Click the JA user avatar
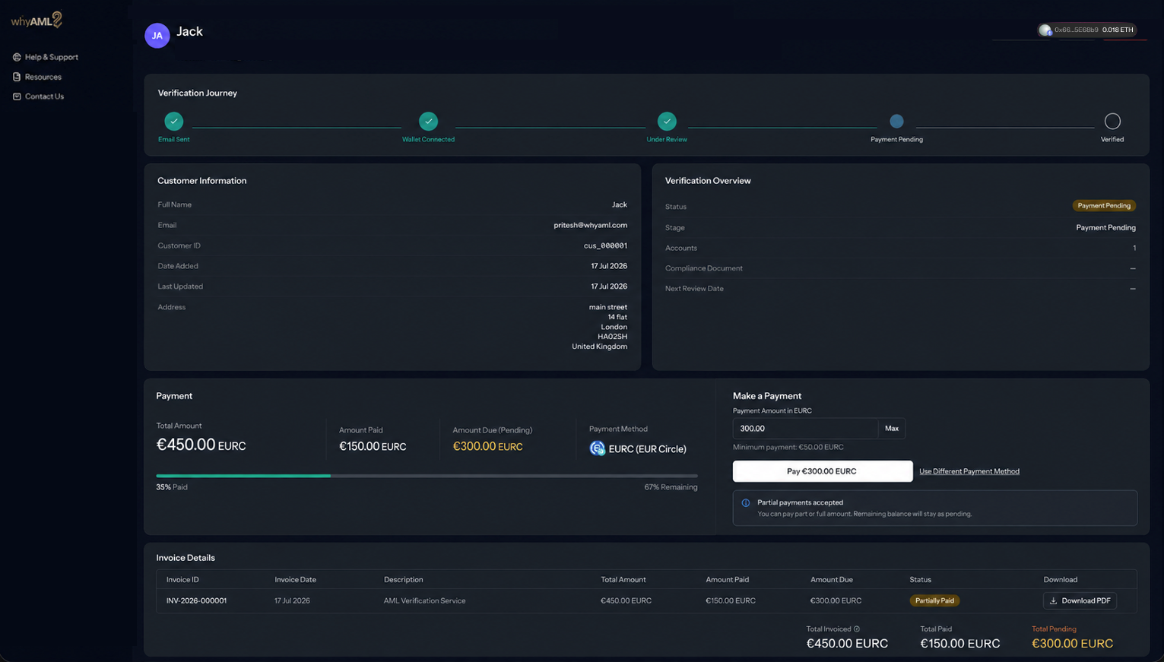This screenshot has width=1164, height=662. [x=157, y=35]
